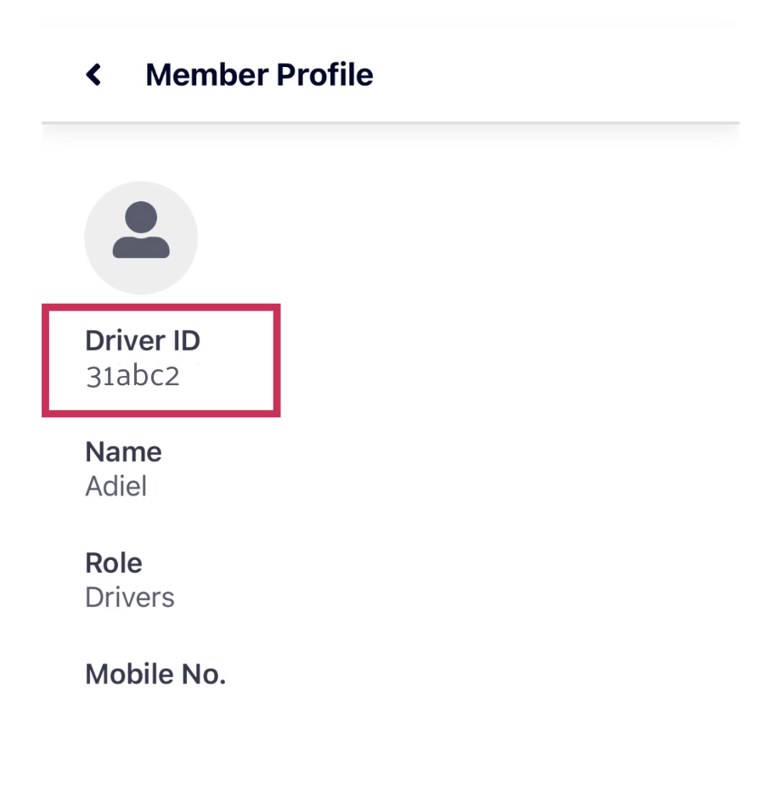Select the Member Profile header title
This screenshot has width=783, height=801.
[x=259, y=75]
